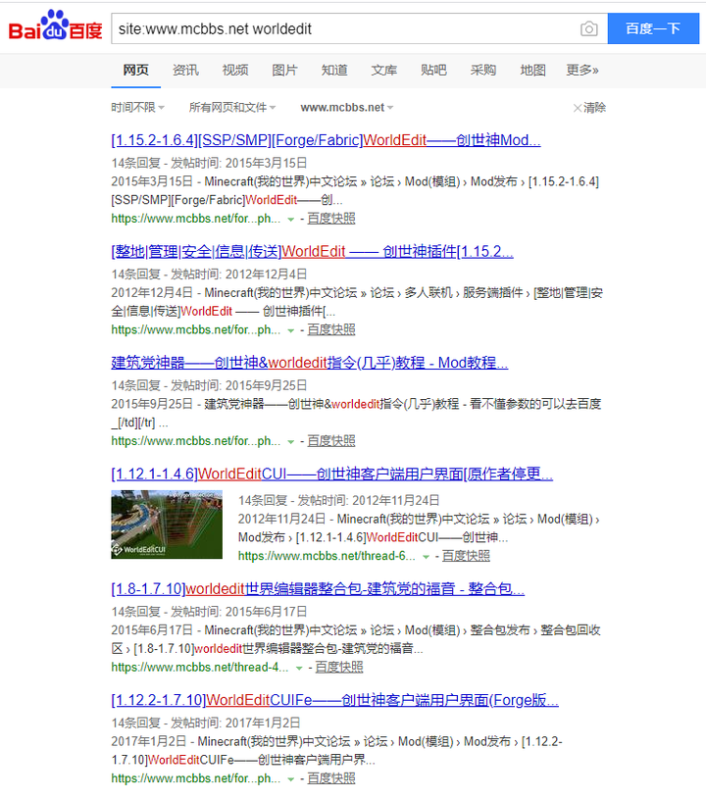The height and width of the screenshot is (799, 706).
Task: Click the Baidu logo
Action: 55,25
